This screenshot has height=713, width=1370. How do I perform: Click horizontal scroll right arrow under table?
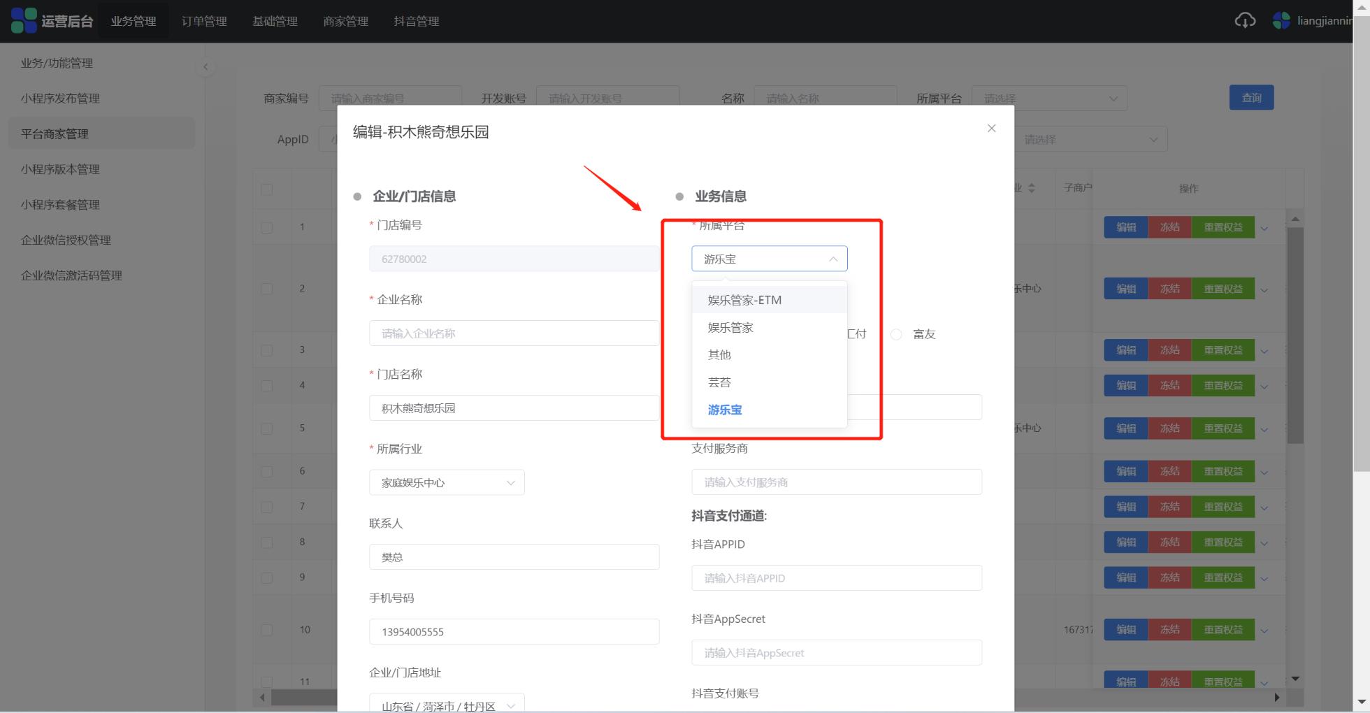coord(1277,697)
